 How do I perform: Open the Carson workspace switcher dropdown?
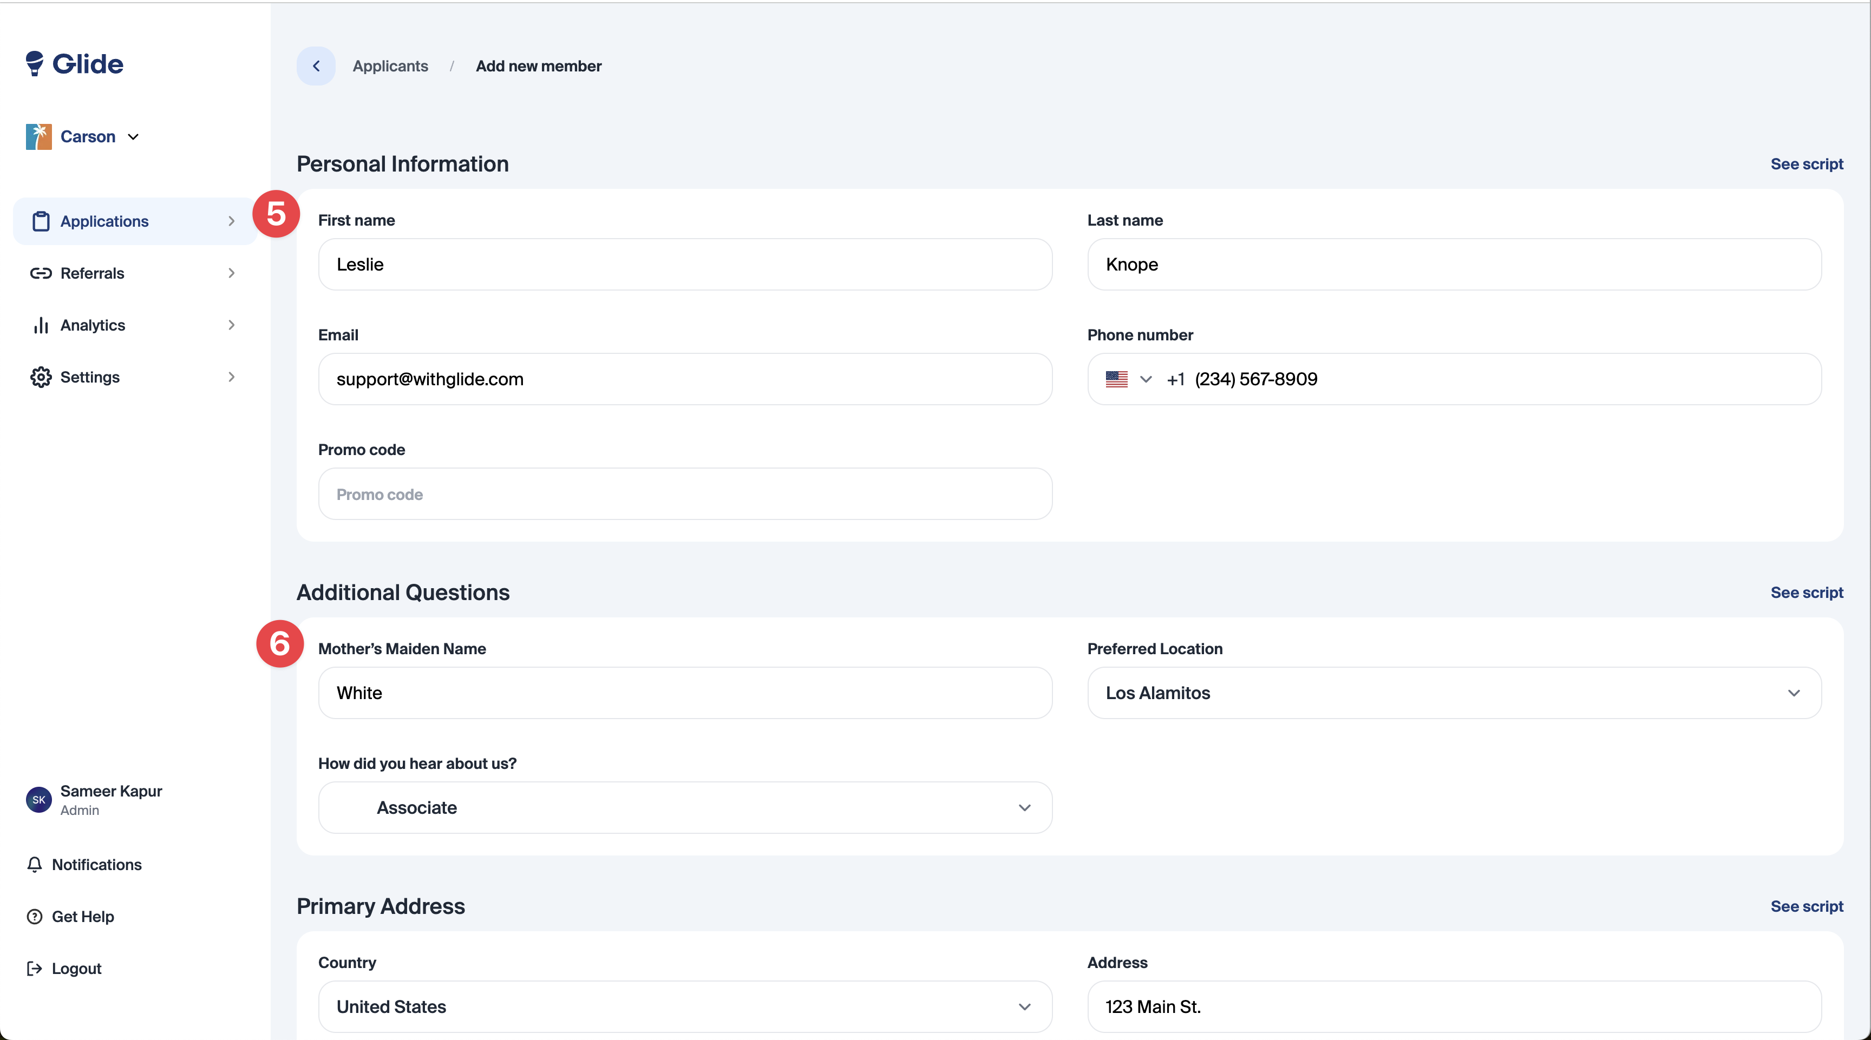(133, 136)
